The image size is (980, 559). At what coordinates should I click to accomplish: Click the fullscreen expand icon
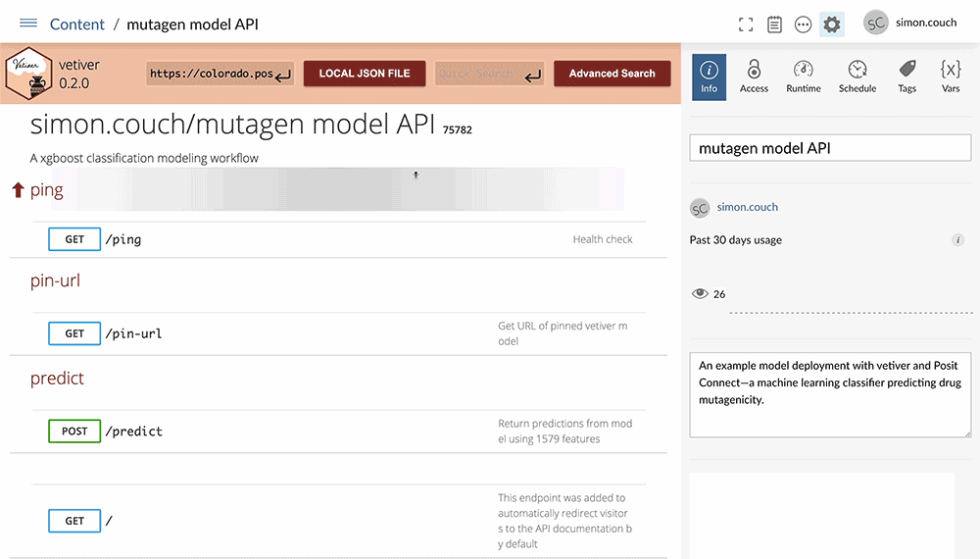pyautogui.click(x=746, y=25)
